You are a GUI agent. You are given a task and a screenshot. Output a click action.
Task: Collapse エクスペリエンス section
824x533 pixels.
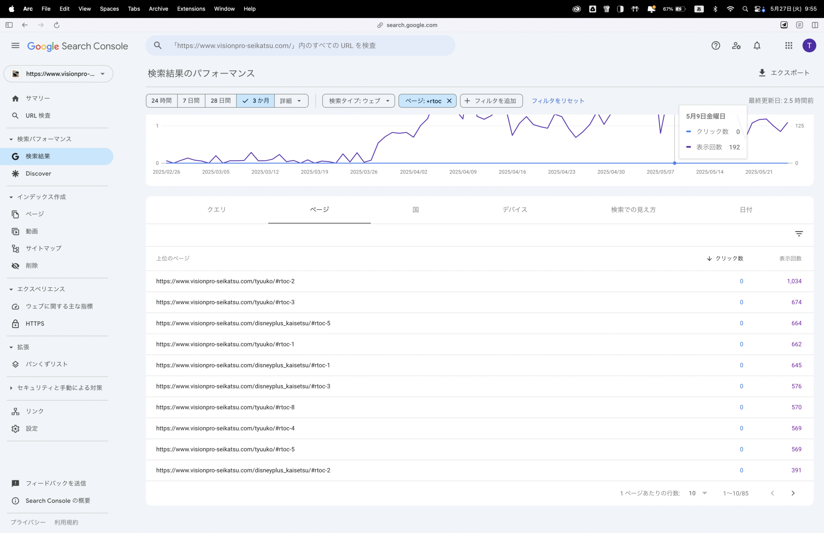[x=11, y=289]
